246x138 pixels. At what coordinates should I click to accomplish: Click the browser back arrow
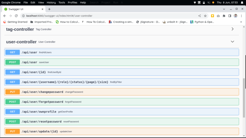pyautogui.click(x=5, y=16)
